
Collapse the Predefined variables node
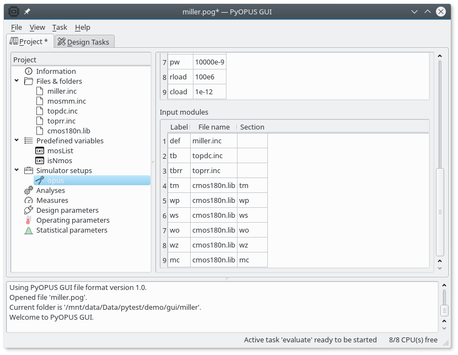(17, 141)
